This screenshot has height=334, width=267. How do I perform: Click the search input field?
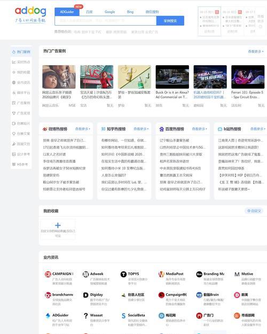[x=106, y=21]
